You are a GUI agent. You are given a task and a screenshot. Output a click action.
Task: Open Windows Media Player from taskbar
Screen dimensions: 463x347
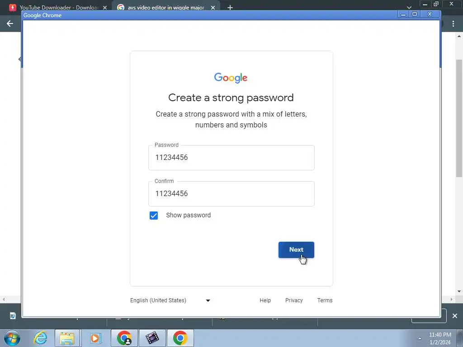95,338
